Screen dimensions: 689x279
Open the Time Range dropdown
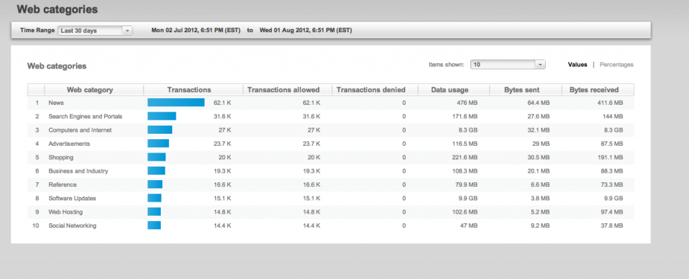96,30
